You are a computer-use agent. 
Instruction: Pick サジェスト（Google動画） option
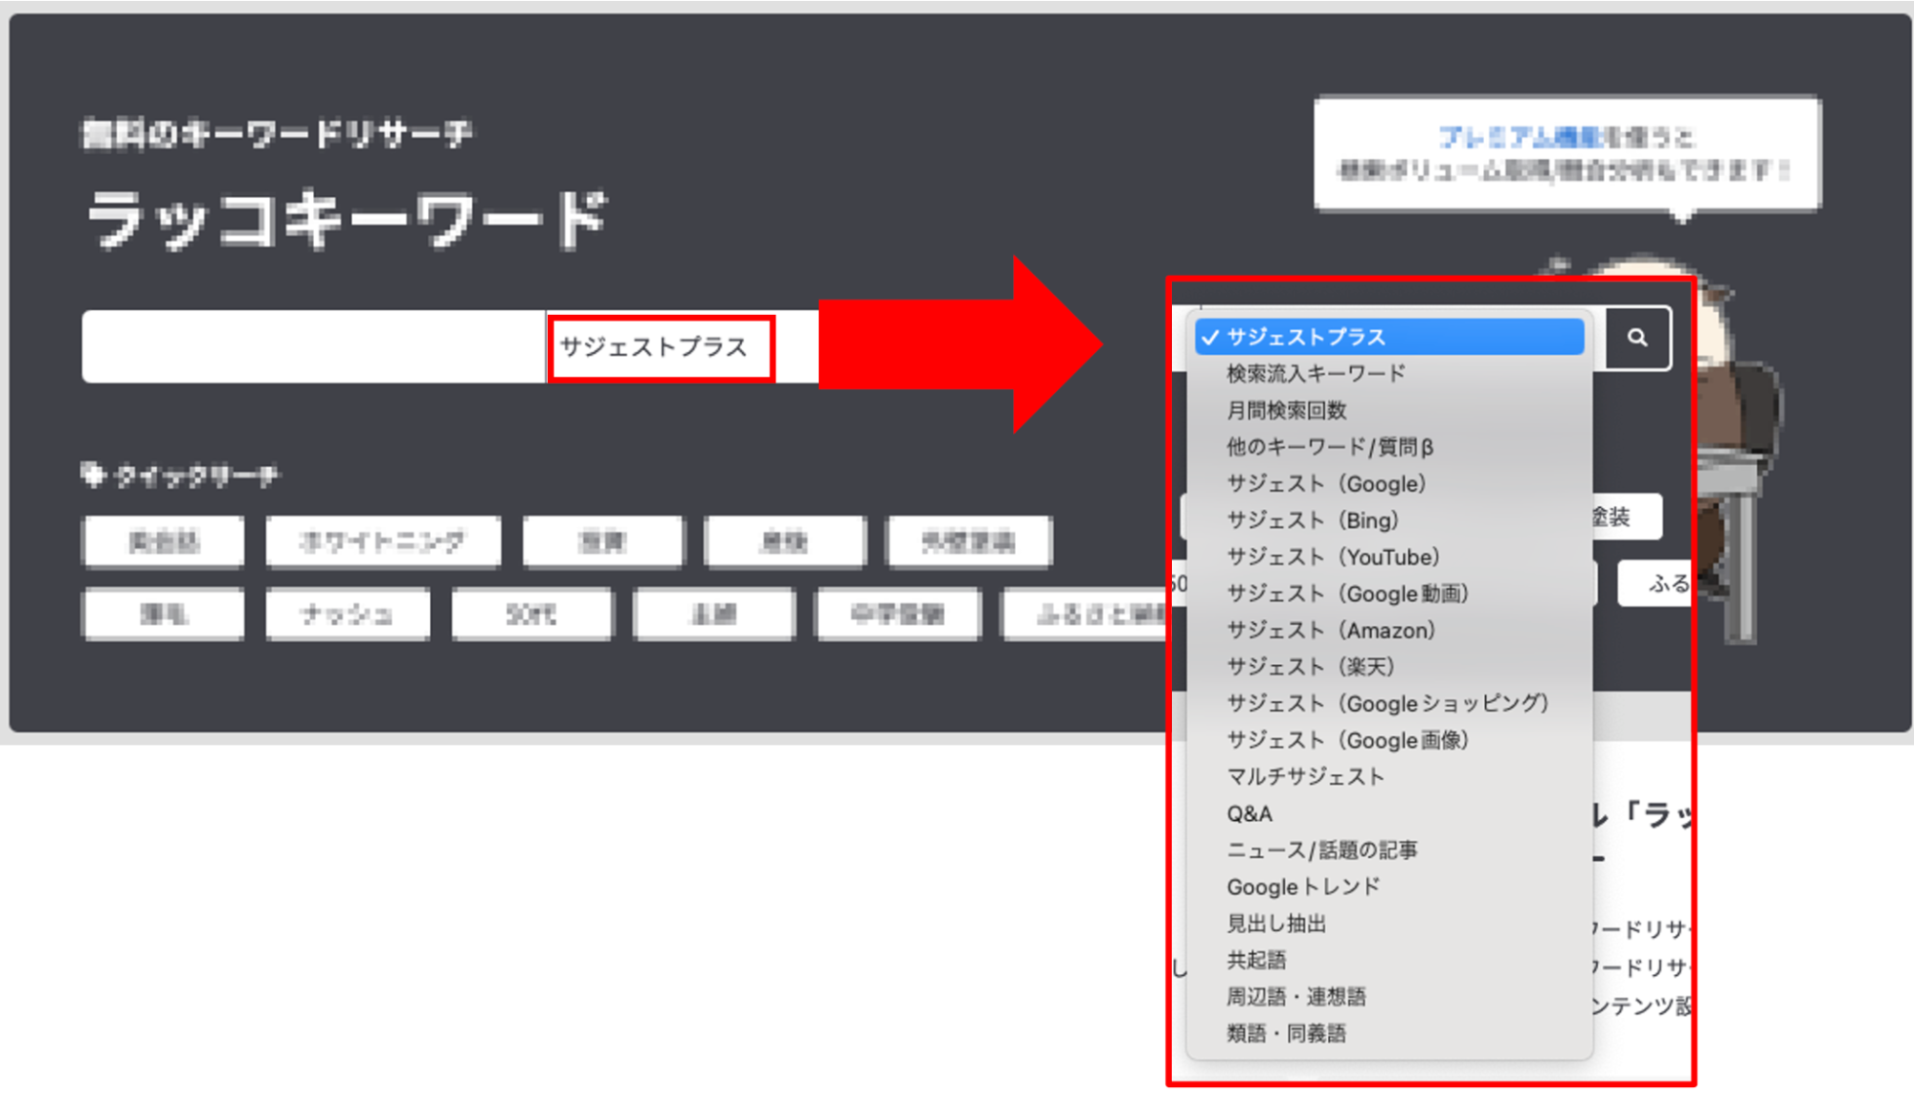click(x=1389, y=593)
